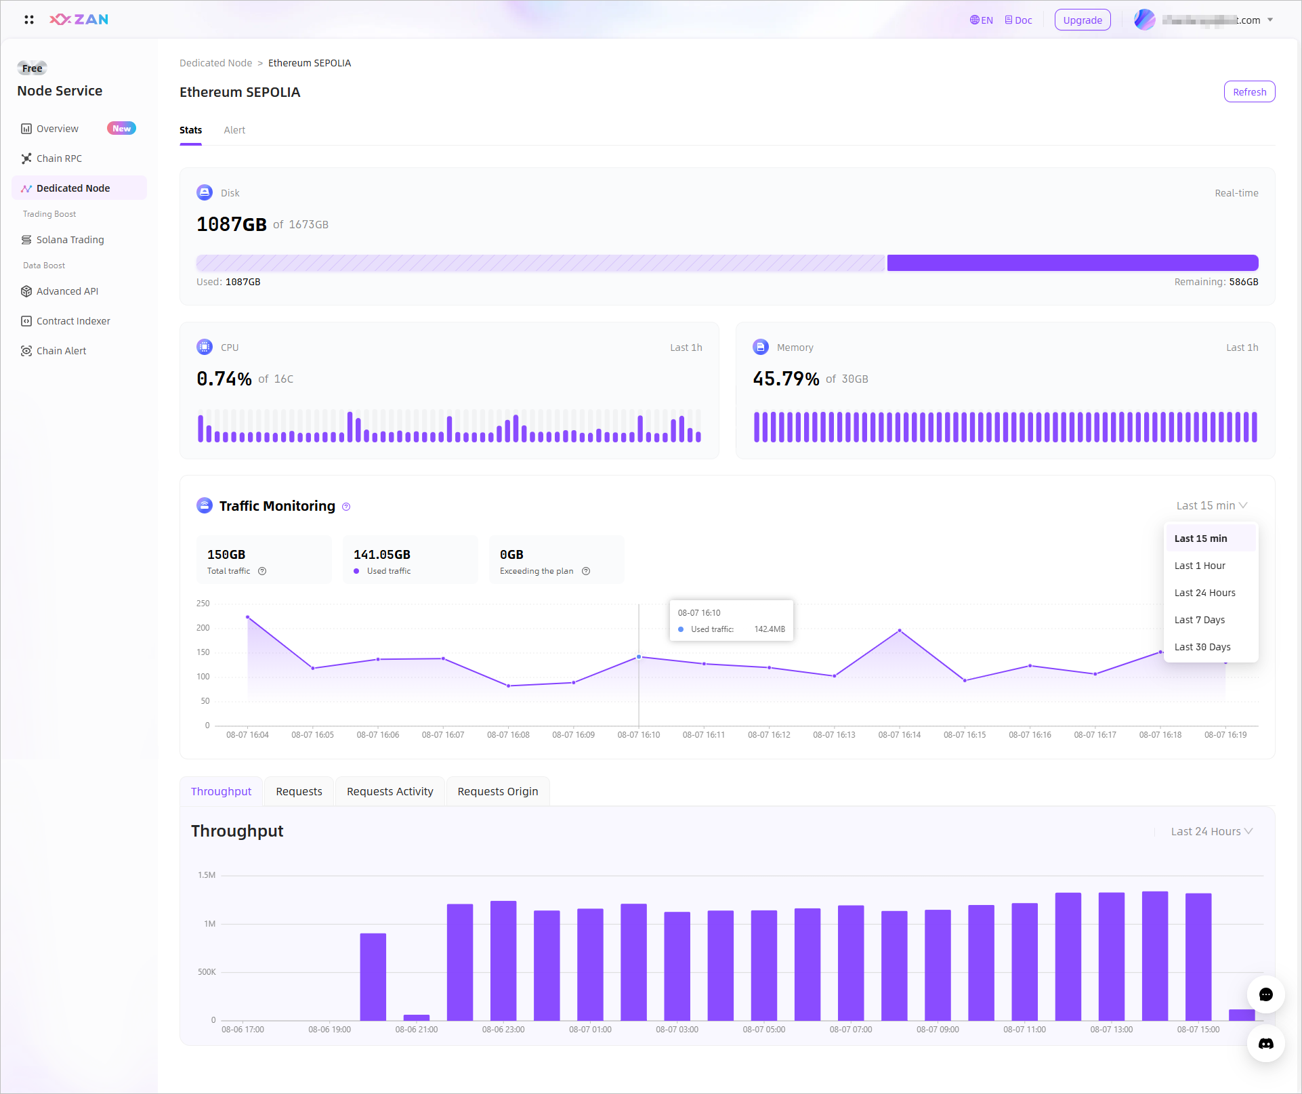Image resolution: width=1302 pixels, height=1094 pixels.
Task: Switch to the Requests Origin tab
Action: click(x=497, y=791)
